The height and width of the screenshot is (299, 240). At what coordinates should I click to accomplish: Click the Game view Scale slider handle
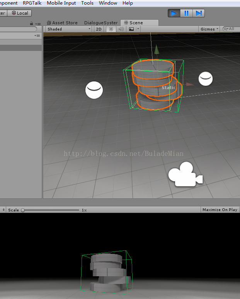[23, 210]
